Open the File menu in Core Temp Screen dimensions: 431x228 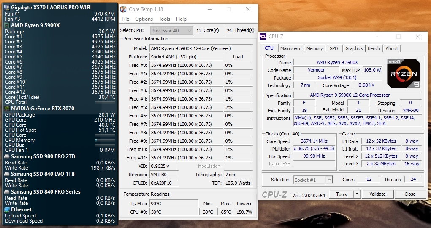click(x=125, y=19)
